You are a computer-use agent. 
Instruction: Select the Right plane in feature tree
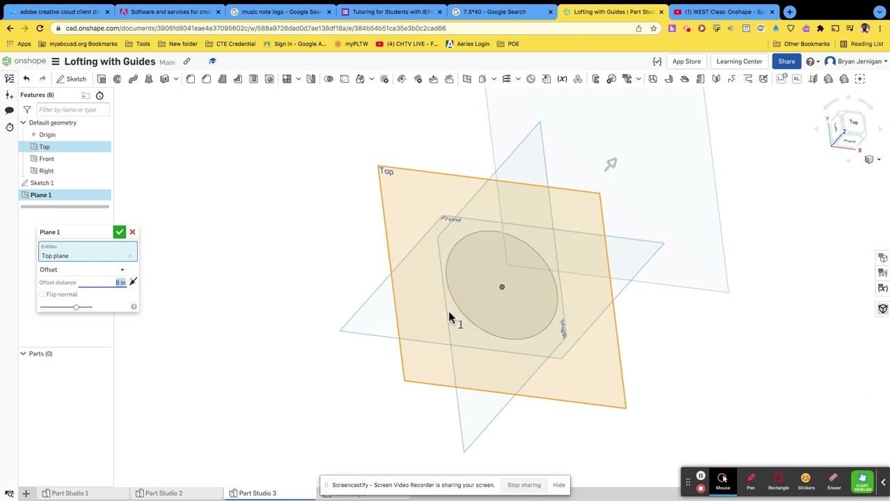coord(47,170)
